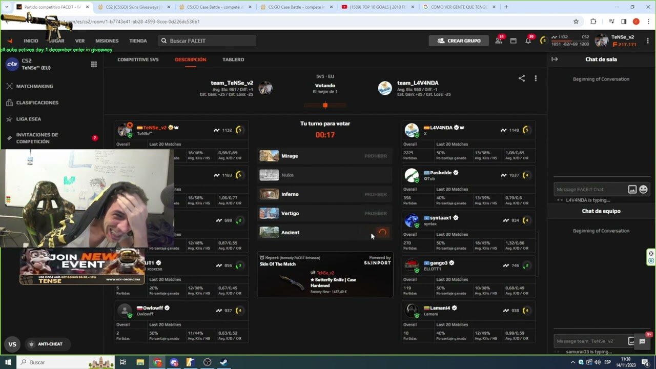Open team_L4V4NDA team name
The height and width of the screenshot is (369, 656).
coord(418,83)
